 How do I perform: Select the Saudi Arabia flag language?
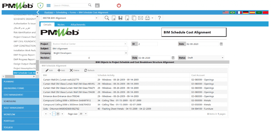259,12
